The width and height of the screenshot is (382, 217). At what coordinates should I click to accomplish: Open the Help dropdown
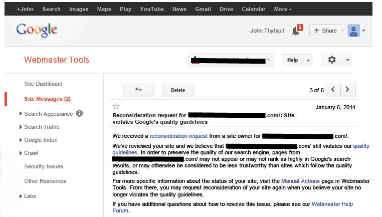click(297, 60)
